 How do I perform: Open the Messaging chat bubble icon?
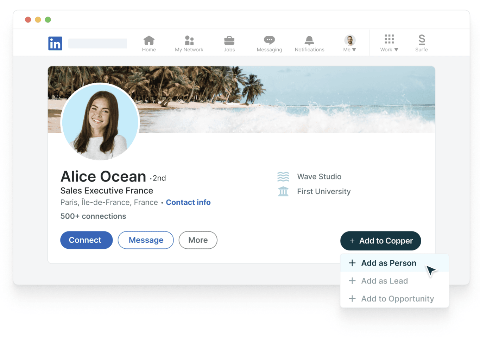pyautogui.click(x=269, y=40)
